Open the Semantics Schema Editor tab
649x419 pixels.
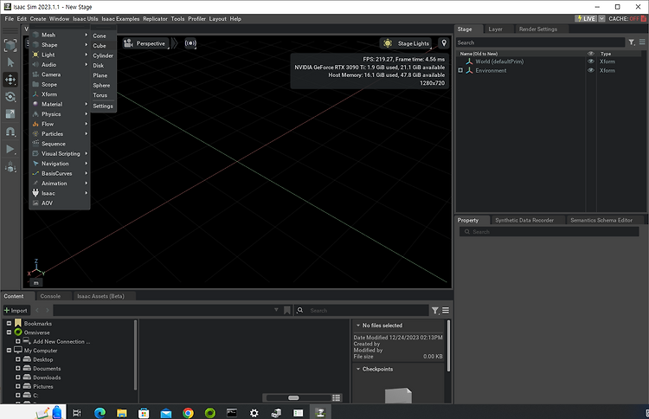[x=601, y=220]
